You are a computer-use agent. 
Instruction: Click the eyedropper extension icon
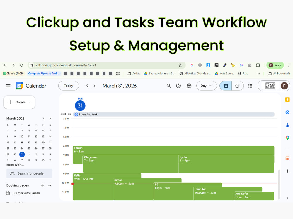[225, 65]
